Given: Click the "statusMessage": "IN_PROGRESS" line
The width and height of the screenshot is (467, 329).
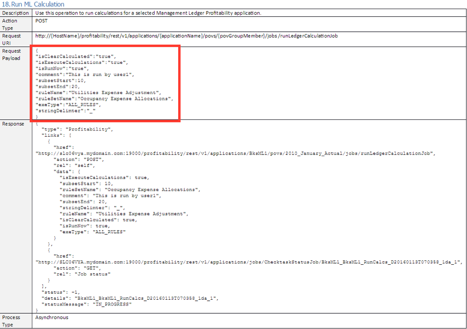Looking at the screenshot, I should [x=86, y=304].
